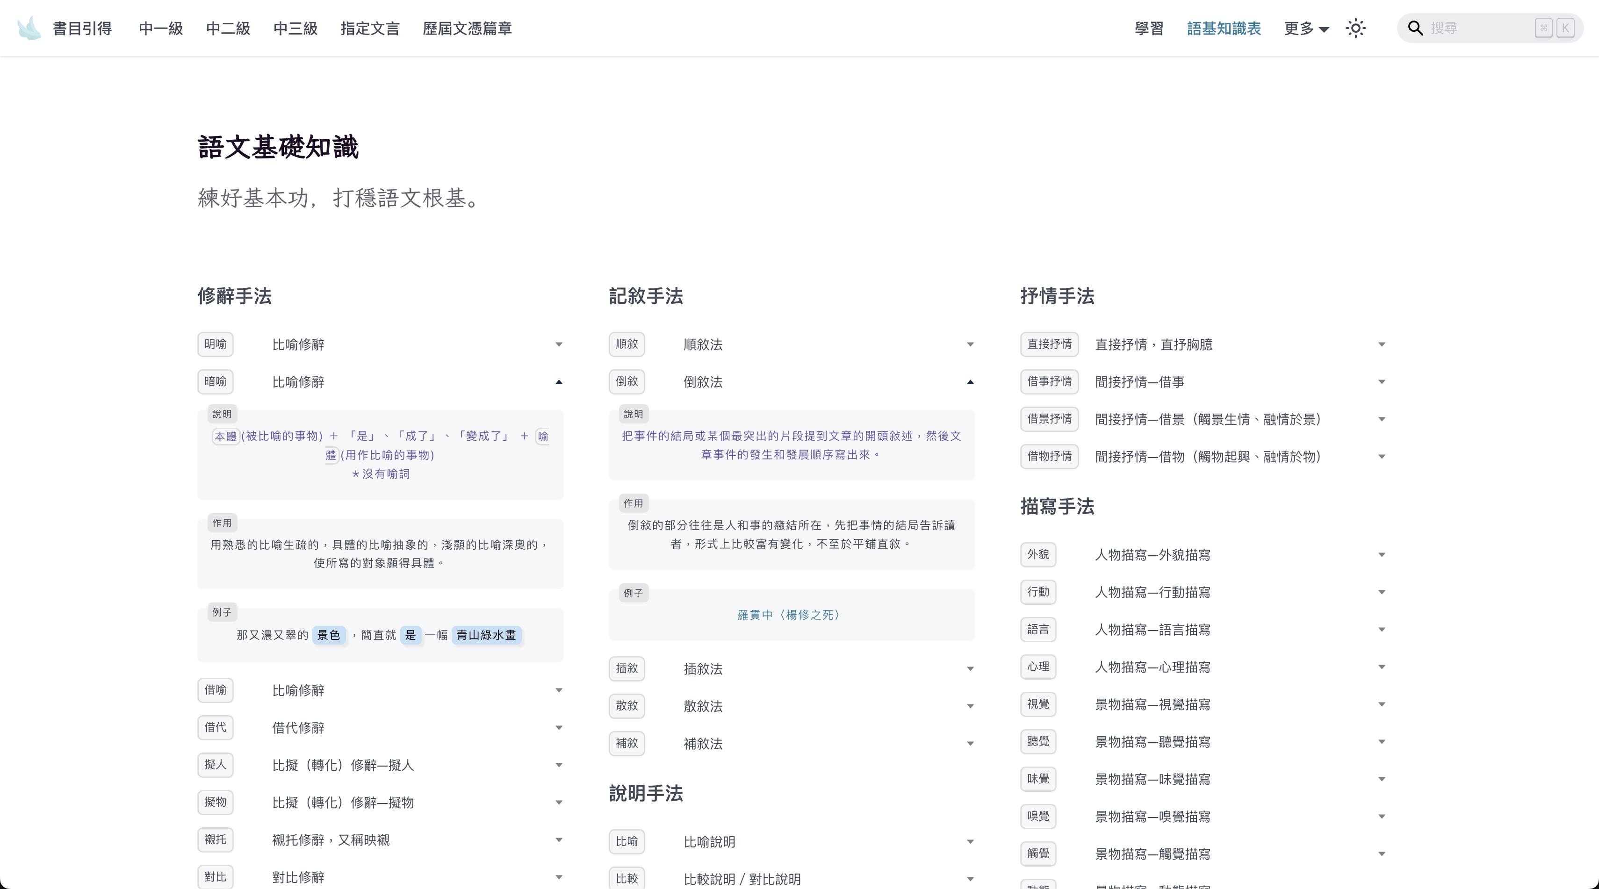Click the search magnifier icon
The width and height of the screenshot is (1599, 889).
(x=1415, y=29)
